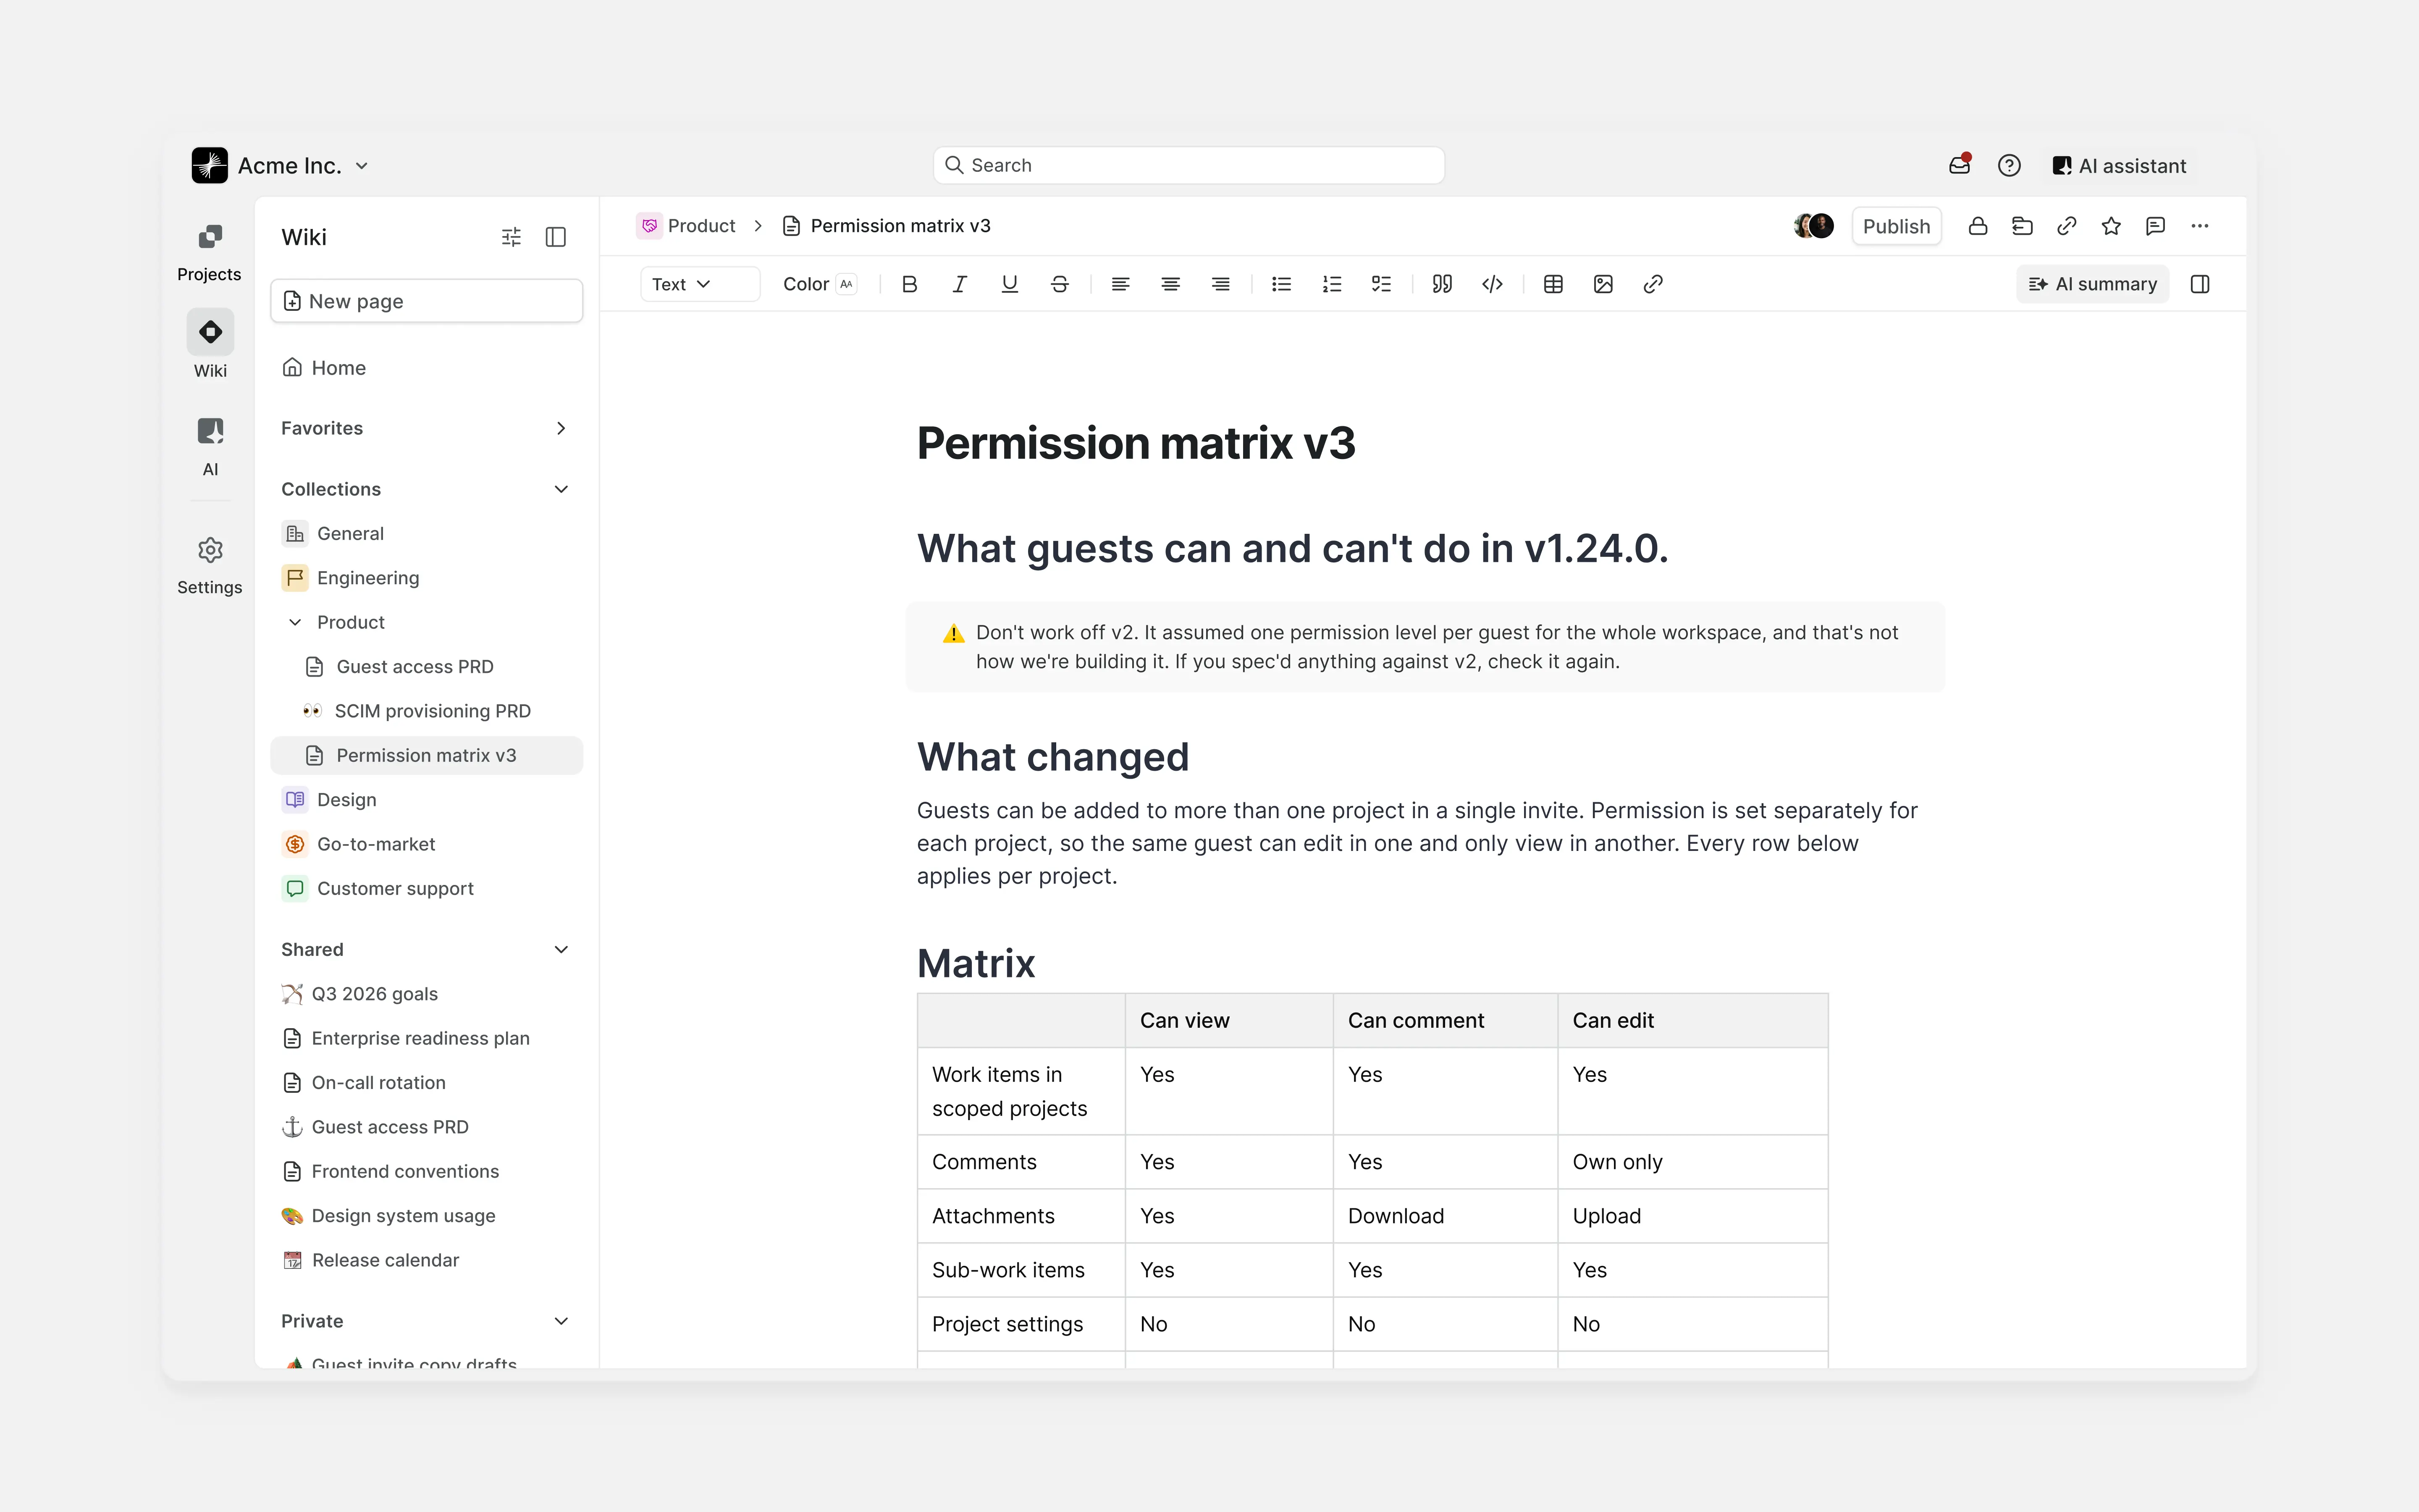Open more options menu in header
The image size is (2419, 1512).
(2200, 226)
